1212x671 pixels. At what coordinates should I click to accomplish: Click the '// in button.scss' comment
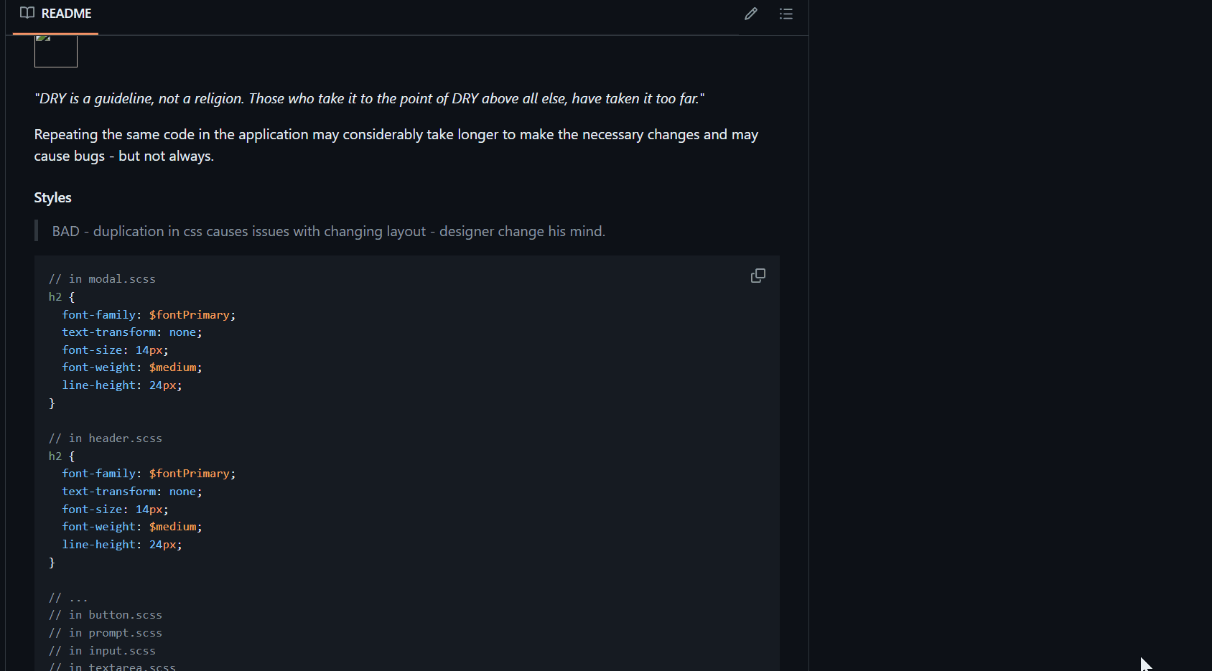[x=106, y=615]
